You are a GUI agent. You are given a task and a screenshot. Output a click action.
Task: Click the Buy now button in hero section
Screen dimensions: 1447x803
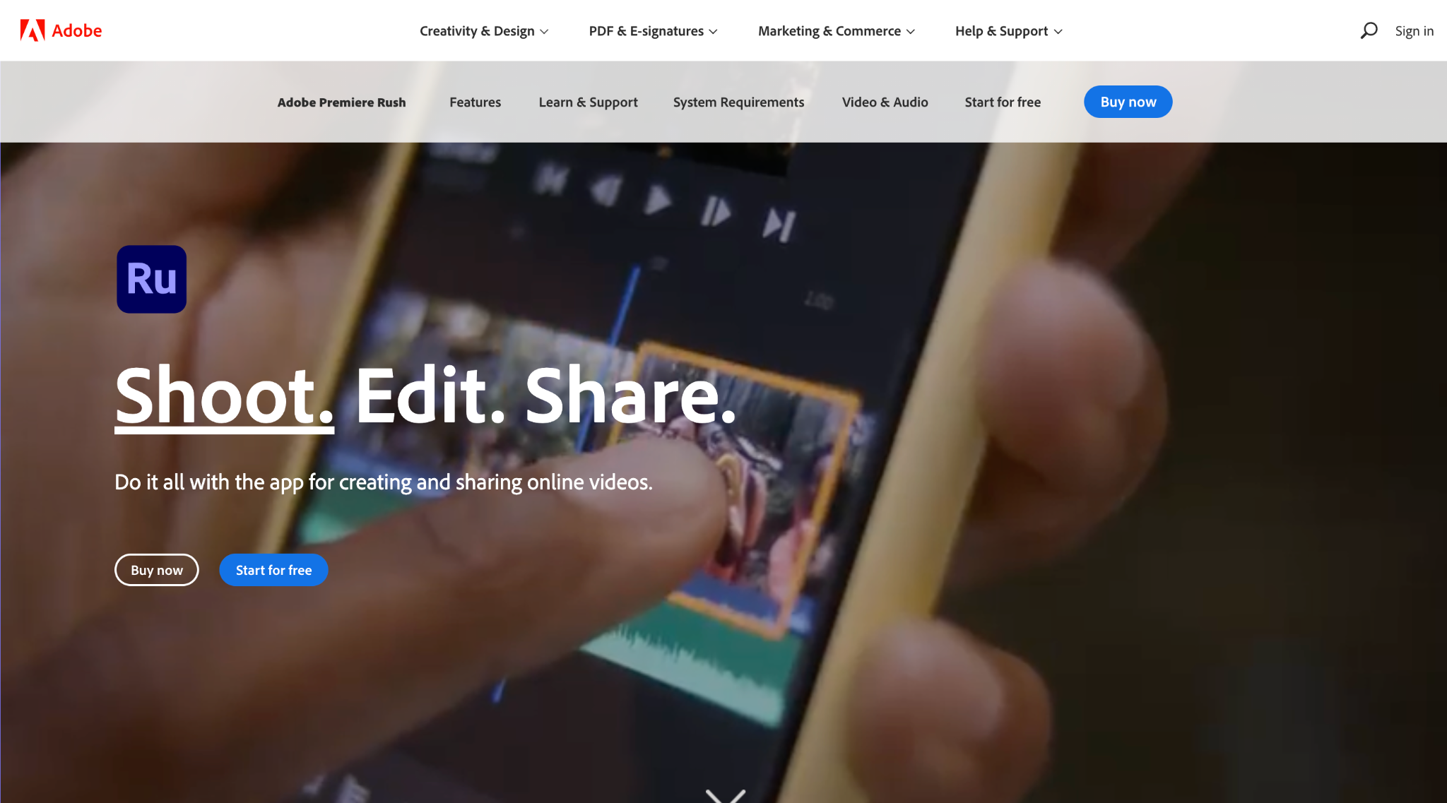pos(158,570)
